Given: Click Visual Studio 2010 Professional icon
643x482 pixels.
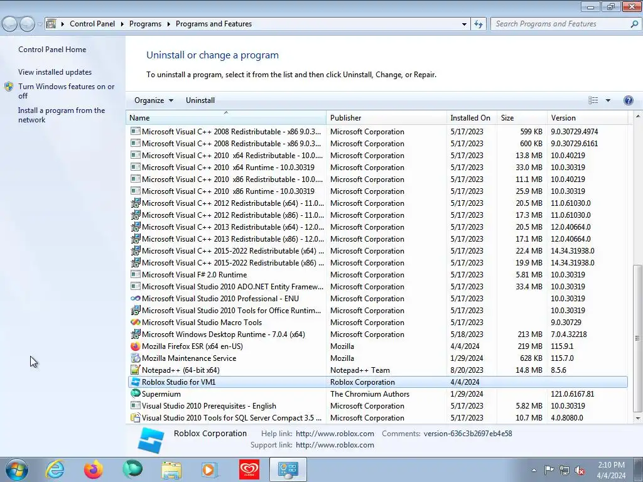Looking at the screenshot, I should pyautogui.click(x=136, y=298).
